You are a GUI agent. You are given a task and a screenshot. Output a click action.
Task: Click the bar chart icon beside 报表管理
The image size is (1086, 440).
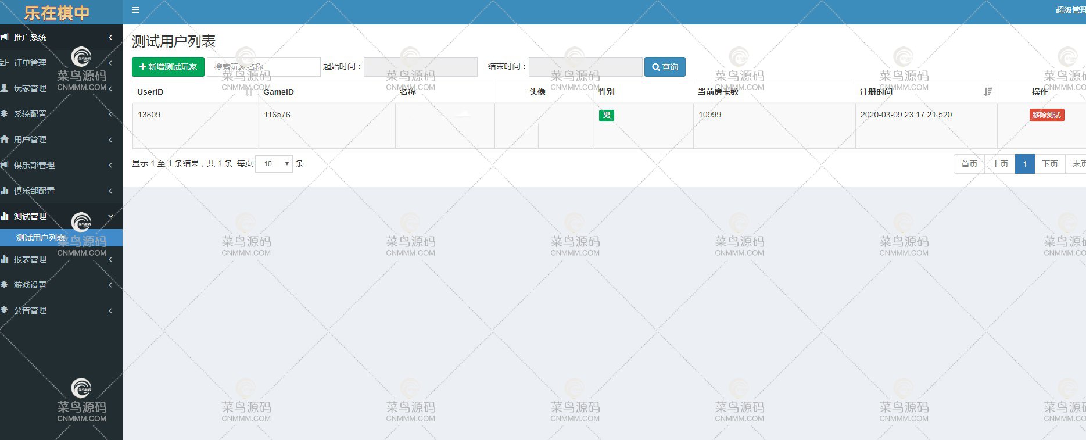[x=5, y=259]
